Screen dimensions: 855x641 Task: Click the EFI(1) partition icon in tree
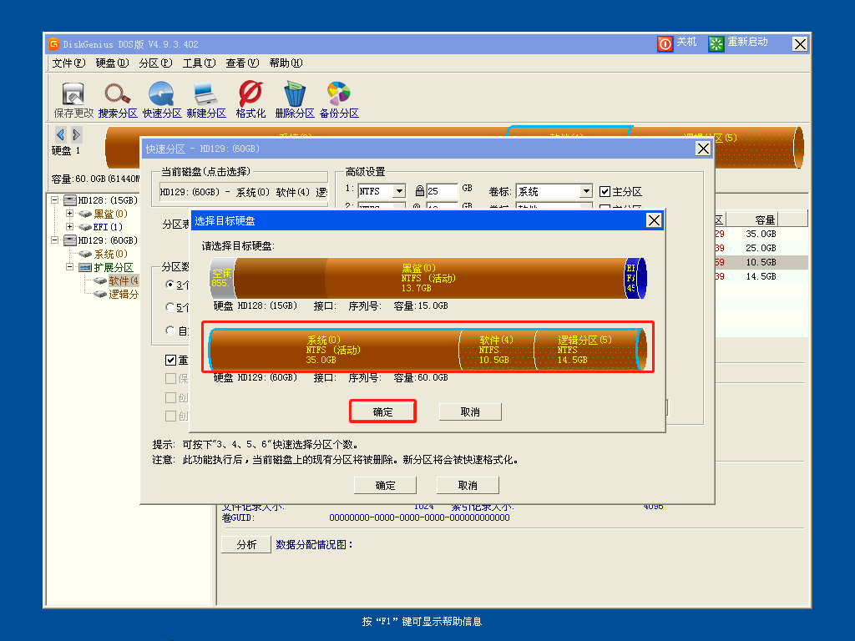point(84,227)
